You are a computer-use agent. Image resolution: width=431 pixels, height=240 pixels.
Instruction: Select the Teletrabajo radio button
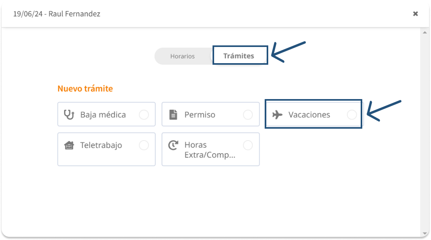[144, 145]
